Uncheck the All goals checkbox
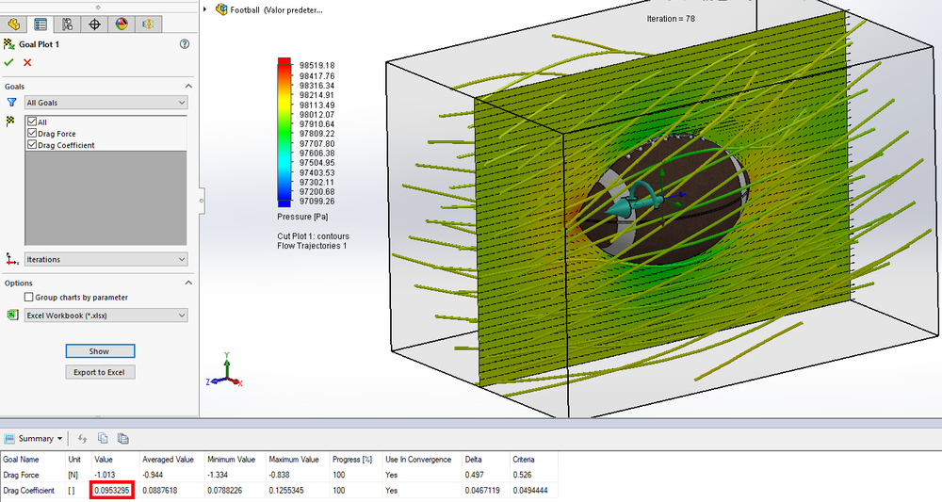 [x=32, y=121]
